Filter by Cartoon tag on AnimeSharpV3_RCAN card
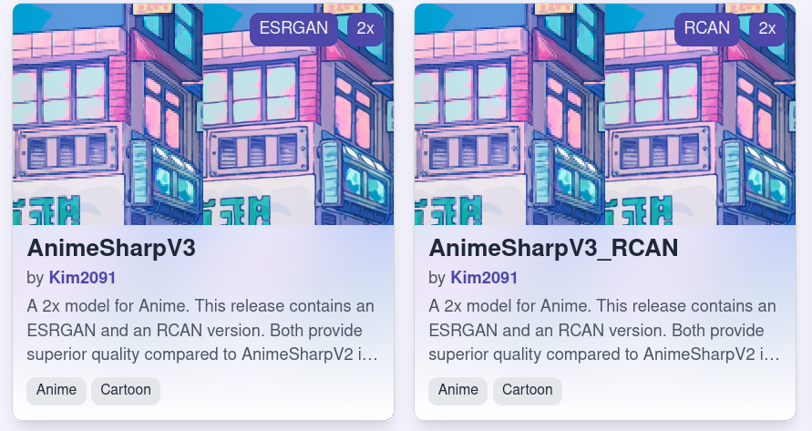Image resolution: width=812 pixels, height=431 pixels. (x=528, y=390)
